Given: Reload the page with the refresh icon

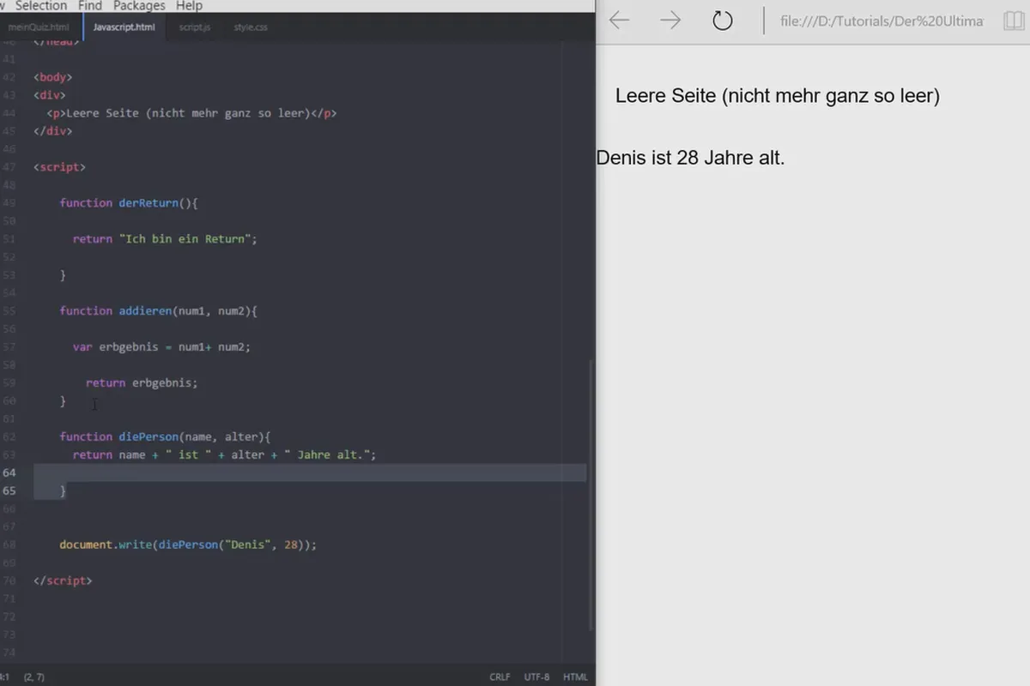Looking at the screenshot, I should pos(723,21).
